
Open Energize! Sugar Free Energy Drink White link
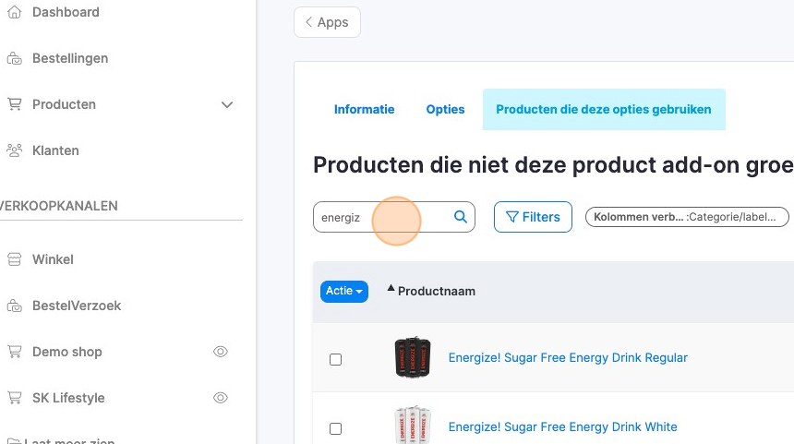562,426
